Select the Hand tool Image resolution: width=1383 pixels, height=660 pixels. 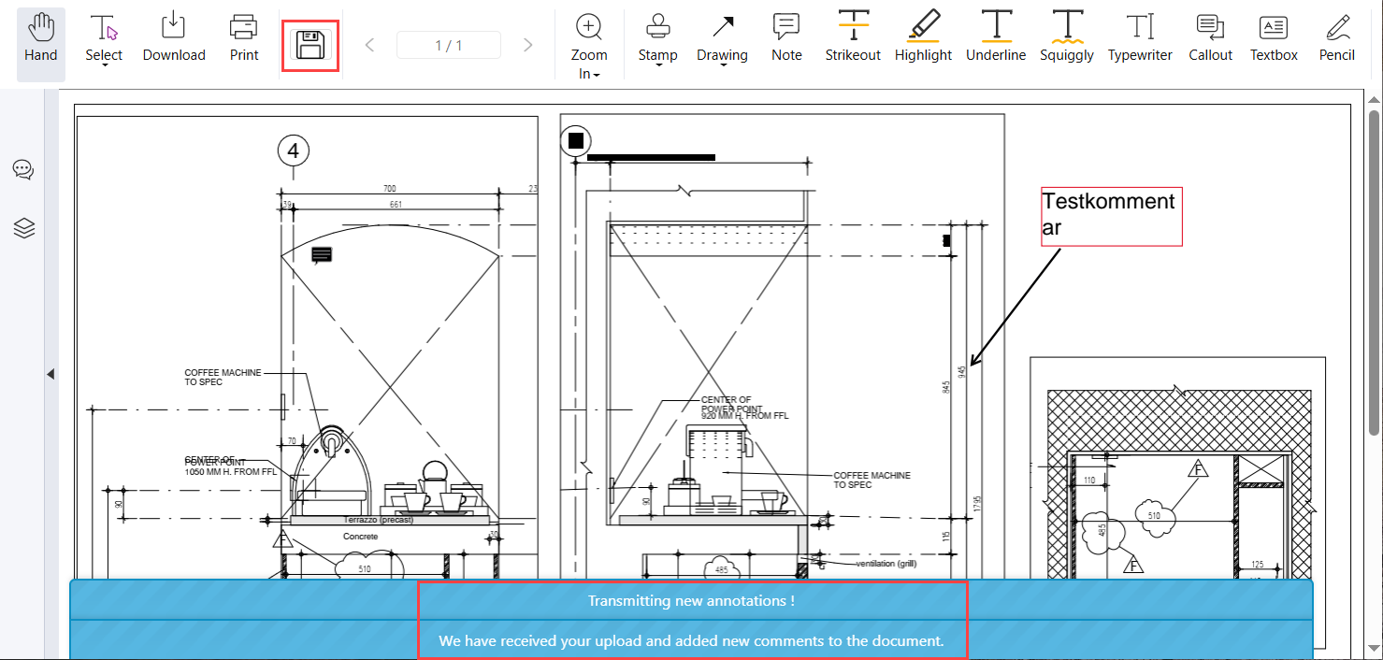(41, 39)
